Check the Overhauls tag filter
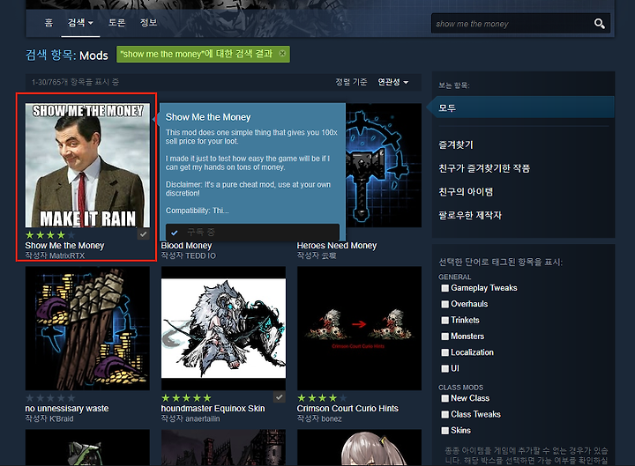The width and height of the screenshot is (635, 466). pyautogui.click(x=445, y=304)
